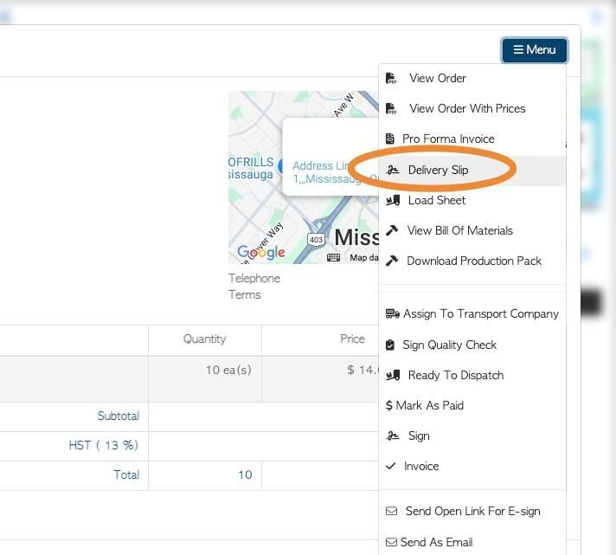Viewport: 616px width, 555px height.
Task: Select the Invoice menu item
Action: 421,467
